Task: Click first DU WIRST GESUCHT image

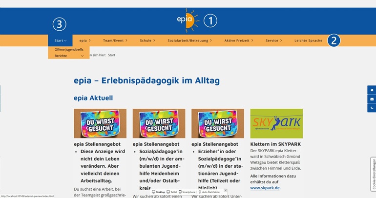Action: point(100,123)
